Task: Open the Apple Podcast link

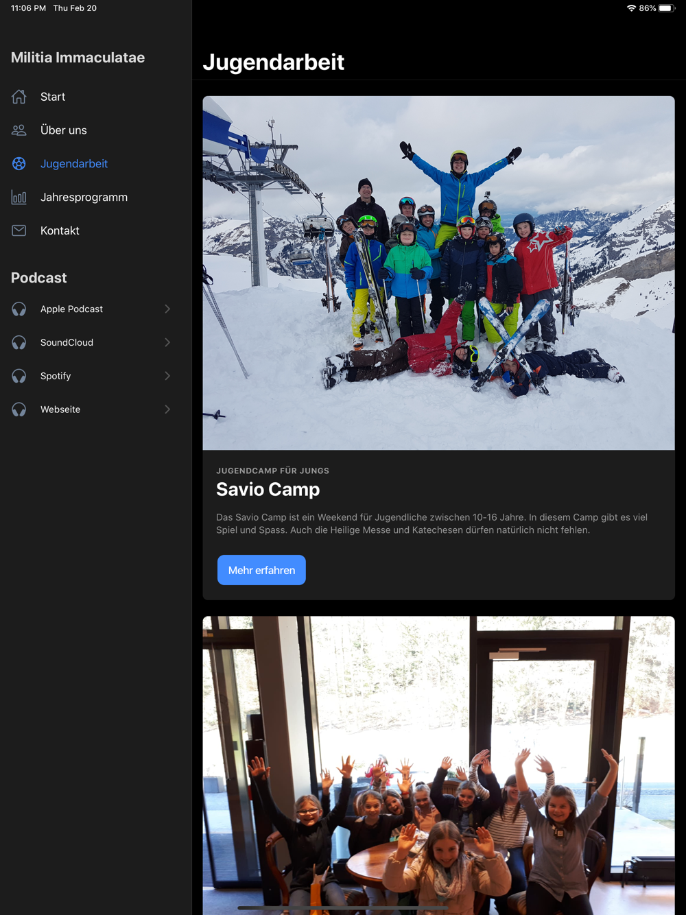Action: pos(96,309)
